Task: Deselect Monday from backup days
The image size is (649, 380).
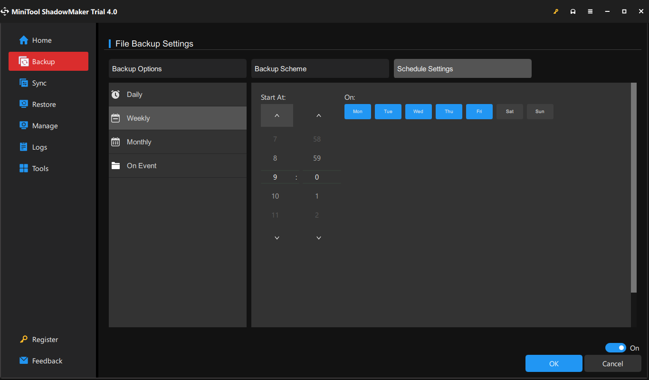Action: click(x=357, y=112)
